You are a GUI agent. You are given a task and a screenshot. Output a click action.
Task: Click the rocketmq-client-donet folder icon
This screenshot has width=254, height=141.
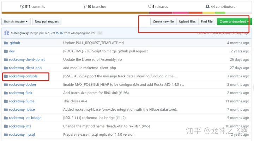[x=6, y=59]
